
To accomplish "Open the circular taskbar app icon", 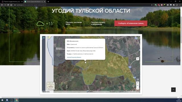I will click(x=12, y=100).
